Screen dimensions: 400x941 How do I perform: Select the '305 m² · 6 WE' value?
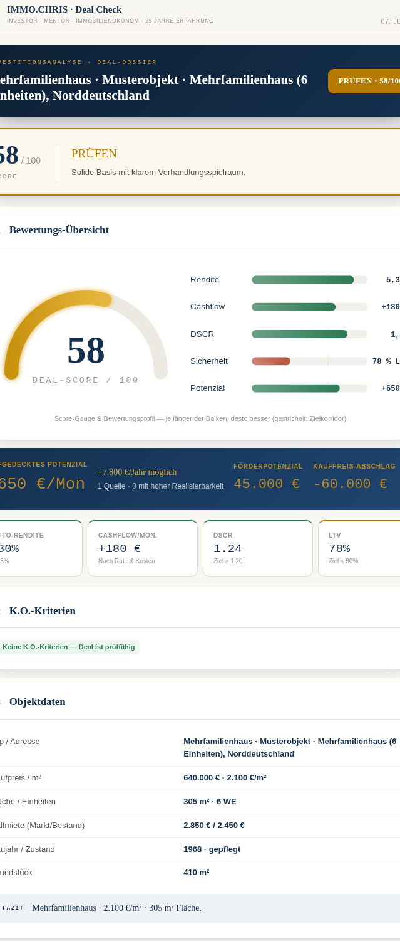210,802
